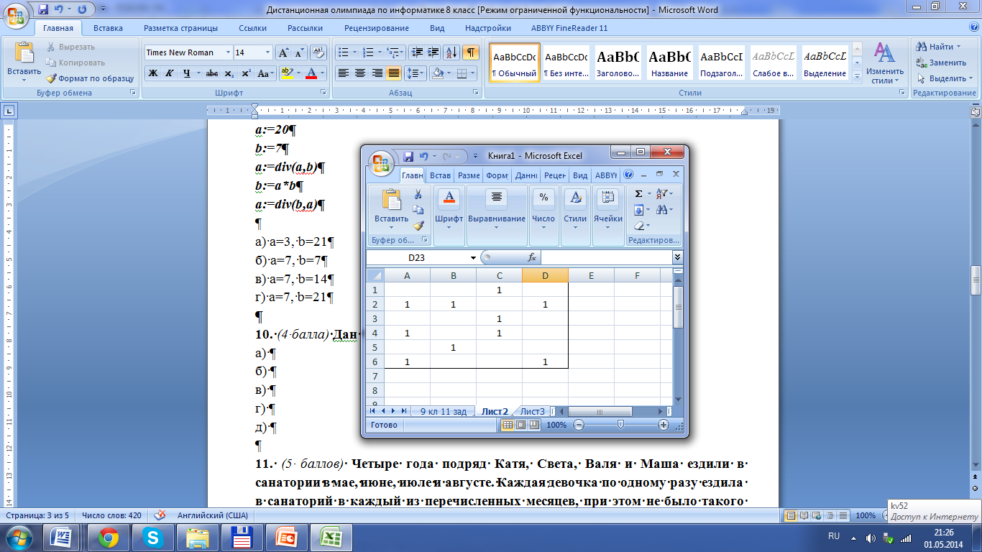Click Grow Font icon in Word
The width and height of the screenshot is (982, 552).
pos(283,52)
